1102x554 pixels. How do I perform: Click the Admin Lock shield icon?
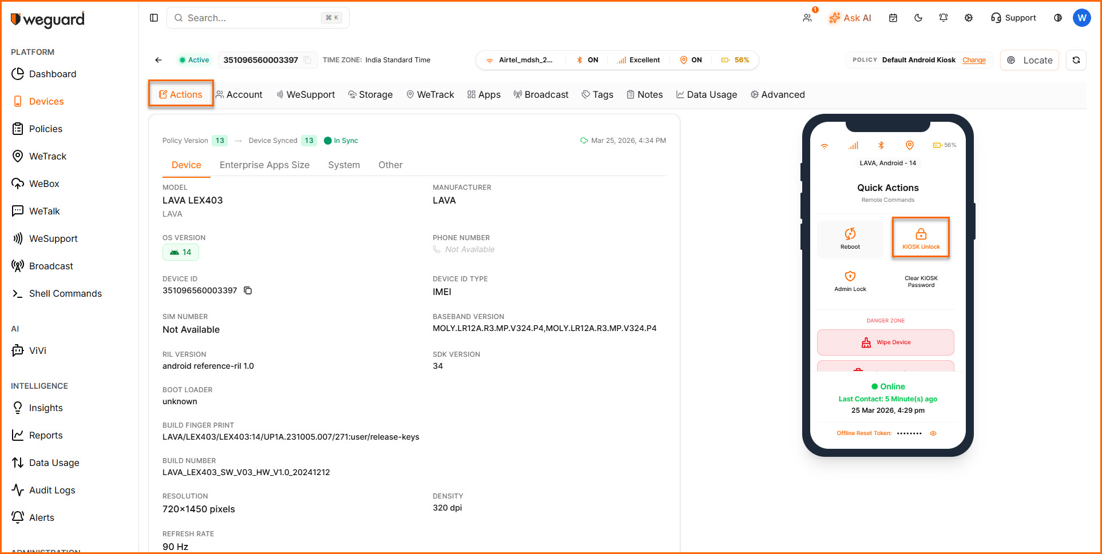pyautogui.click(x=850, y=277)
